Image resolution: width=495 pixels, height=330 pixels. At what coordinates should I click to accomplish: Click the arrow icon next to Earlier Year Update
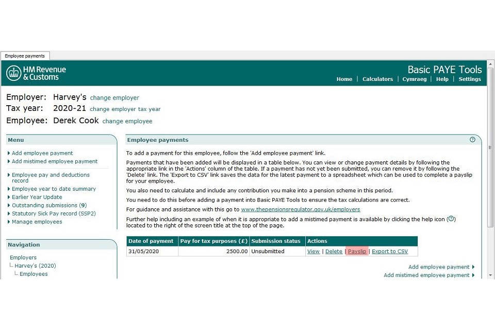[x=9, y=197]
